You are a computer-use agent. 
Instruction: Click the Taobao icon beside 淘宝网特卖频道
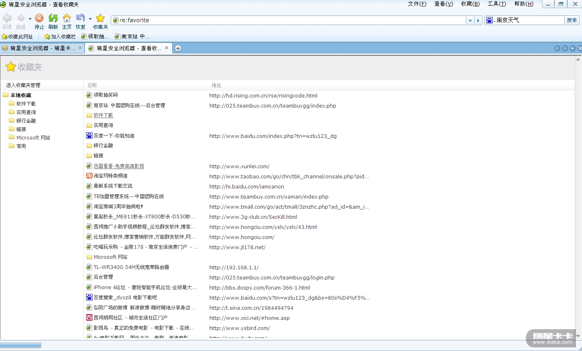click(x=89, y=175)
